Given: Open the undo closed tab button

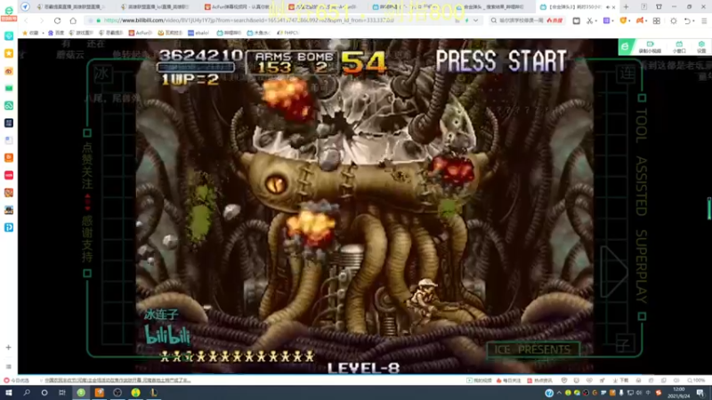Looking at the screenshot, I should [686, 20].
